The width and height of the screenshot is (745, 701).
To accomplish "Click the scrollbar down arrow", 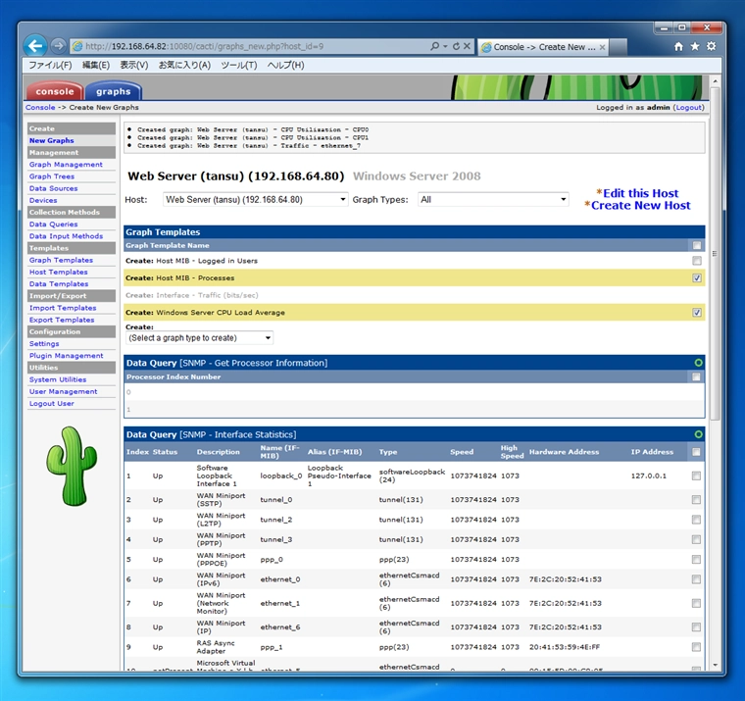I will [715, 666].
